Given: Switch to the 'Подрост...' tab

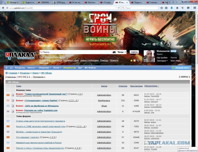Looking at the screenshot, I should coord(137,2).
